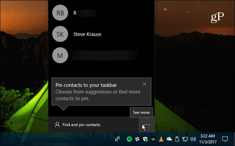
Task: Click the person icon beside Find and pin contacts
Action: tap(57, 125)
